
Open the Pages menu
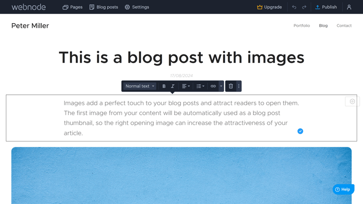73,7
